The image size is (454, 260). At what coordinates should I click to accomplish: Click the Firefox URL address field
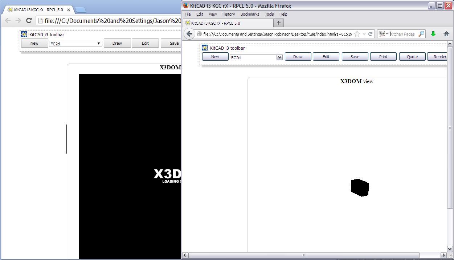[x=278, y=34]
